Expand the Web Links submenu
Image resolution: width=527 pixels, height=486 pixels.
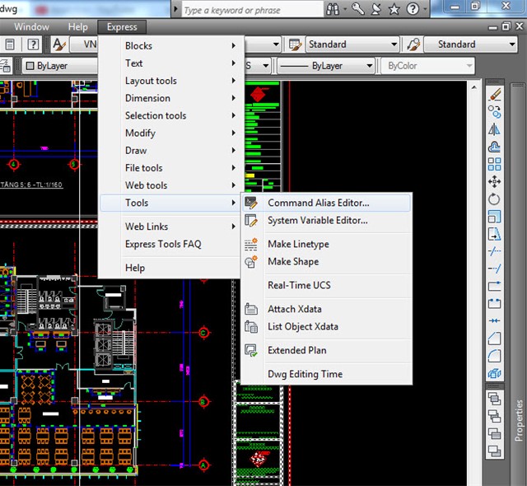(x=172, y=227)
